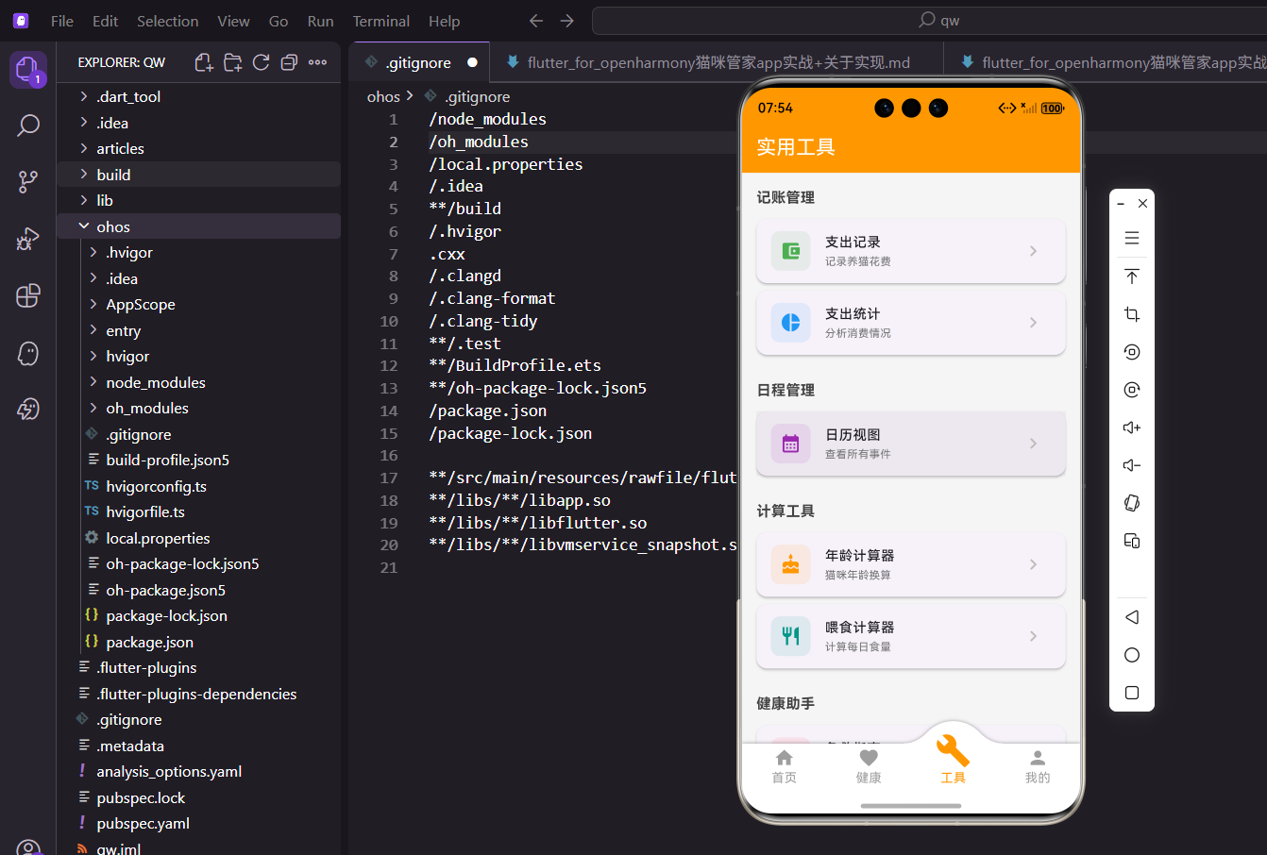Increase emulator volume
Screen dimensions: 1267x855
[1131, 427]
